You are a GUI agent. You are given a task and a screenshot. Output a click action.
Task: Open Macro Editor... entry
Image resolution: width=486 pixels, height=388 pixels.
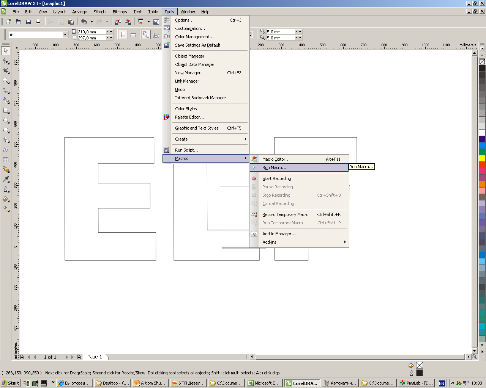coord(299,159)
